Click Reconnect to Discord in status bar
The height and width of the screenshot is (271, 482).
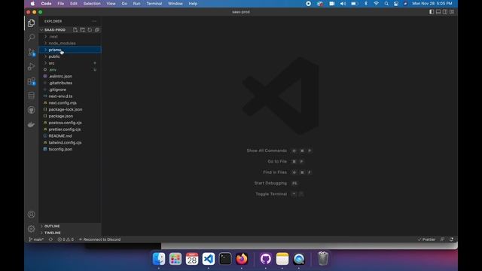coord(99,239)
